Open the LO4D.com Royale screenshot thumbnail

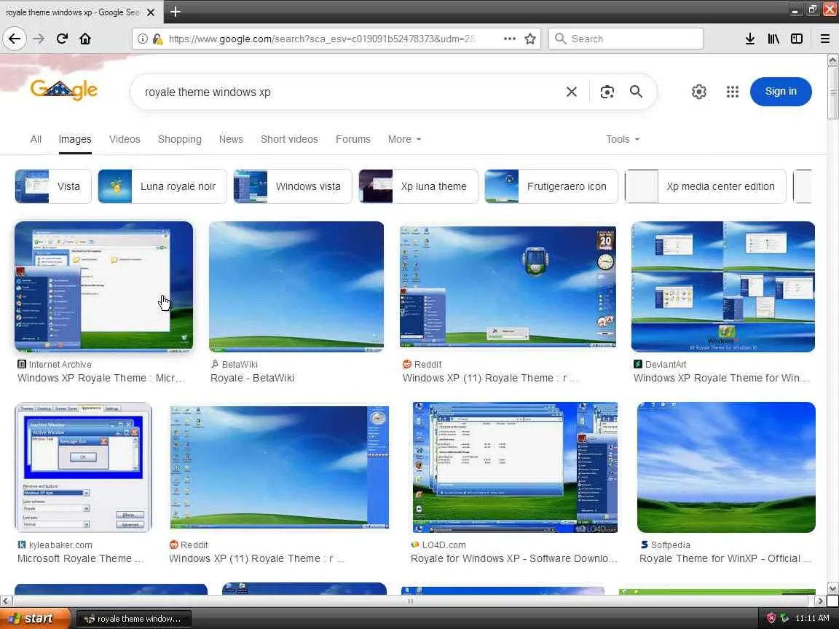pos(515,467)
